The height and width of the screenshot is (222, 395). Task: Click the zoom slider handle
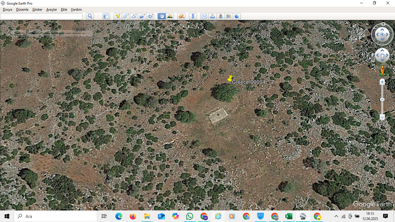[382, 99]
